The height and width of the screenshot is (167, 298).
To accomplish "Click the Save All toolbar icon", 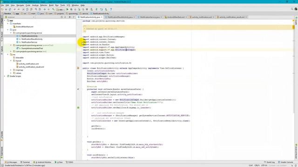I will [6, 9].
